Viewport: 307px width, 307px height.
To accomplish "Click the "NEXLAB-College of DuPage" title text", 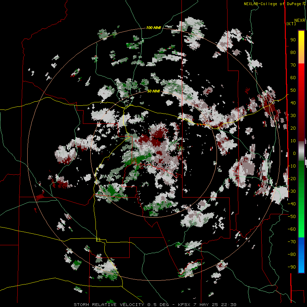I will pyautogui.click(x=273, y=4).
